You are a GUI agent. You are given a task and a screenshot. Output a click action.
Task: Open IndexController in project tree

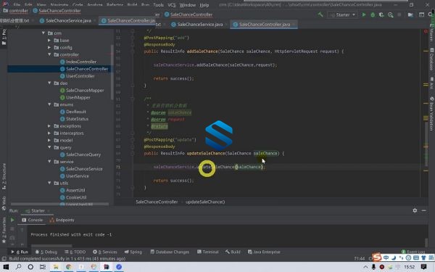tap(78, 62)
